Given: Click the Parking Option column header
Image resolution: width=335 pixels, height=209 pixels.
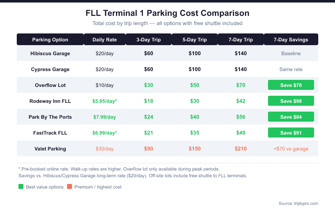Looking at the screenshot, I should [x=50, y=40].
